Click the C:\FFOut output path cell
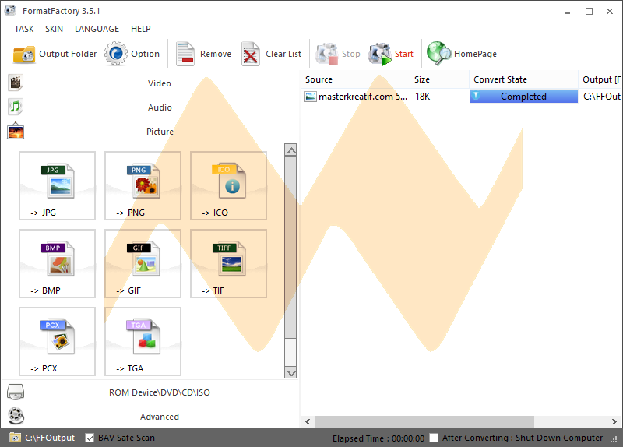 click(x=601, y=97)
